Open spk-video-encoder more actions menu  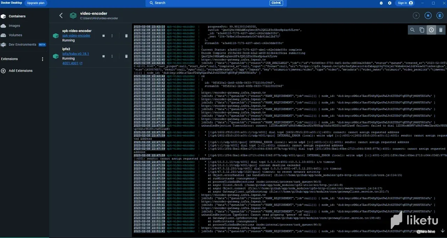112,36
